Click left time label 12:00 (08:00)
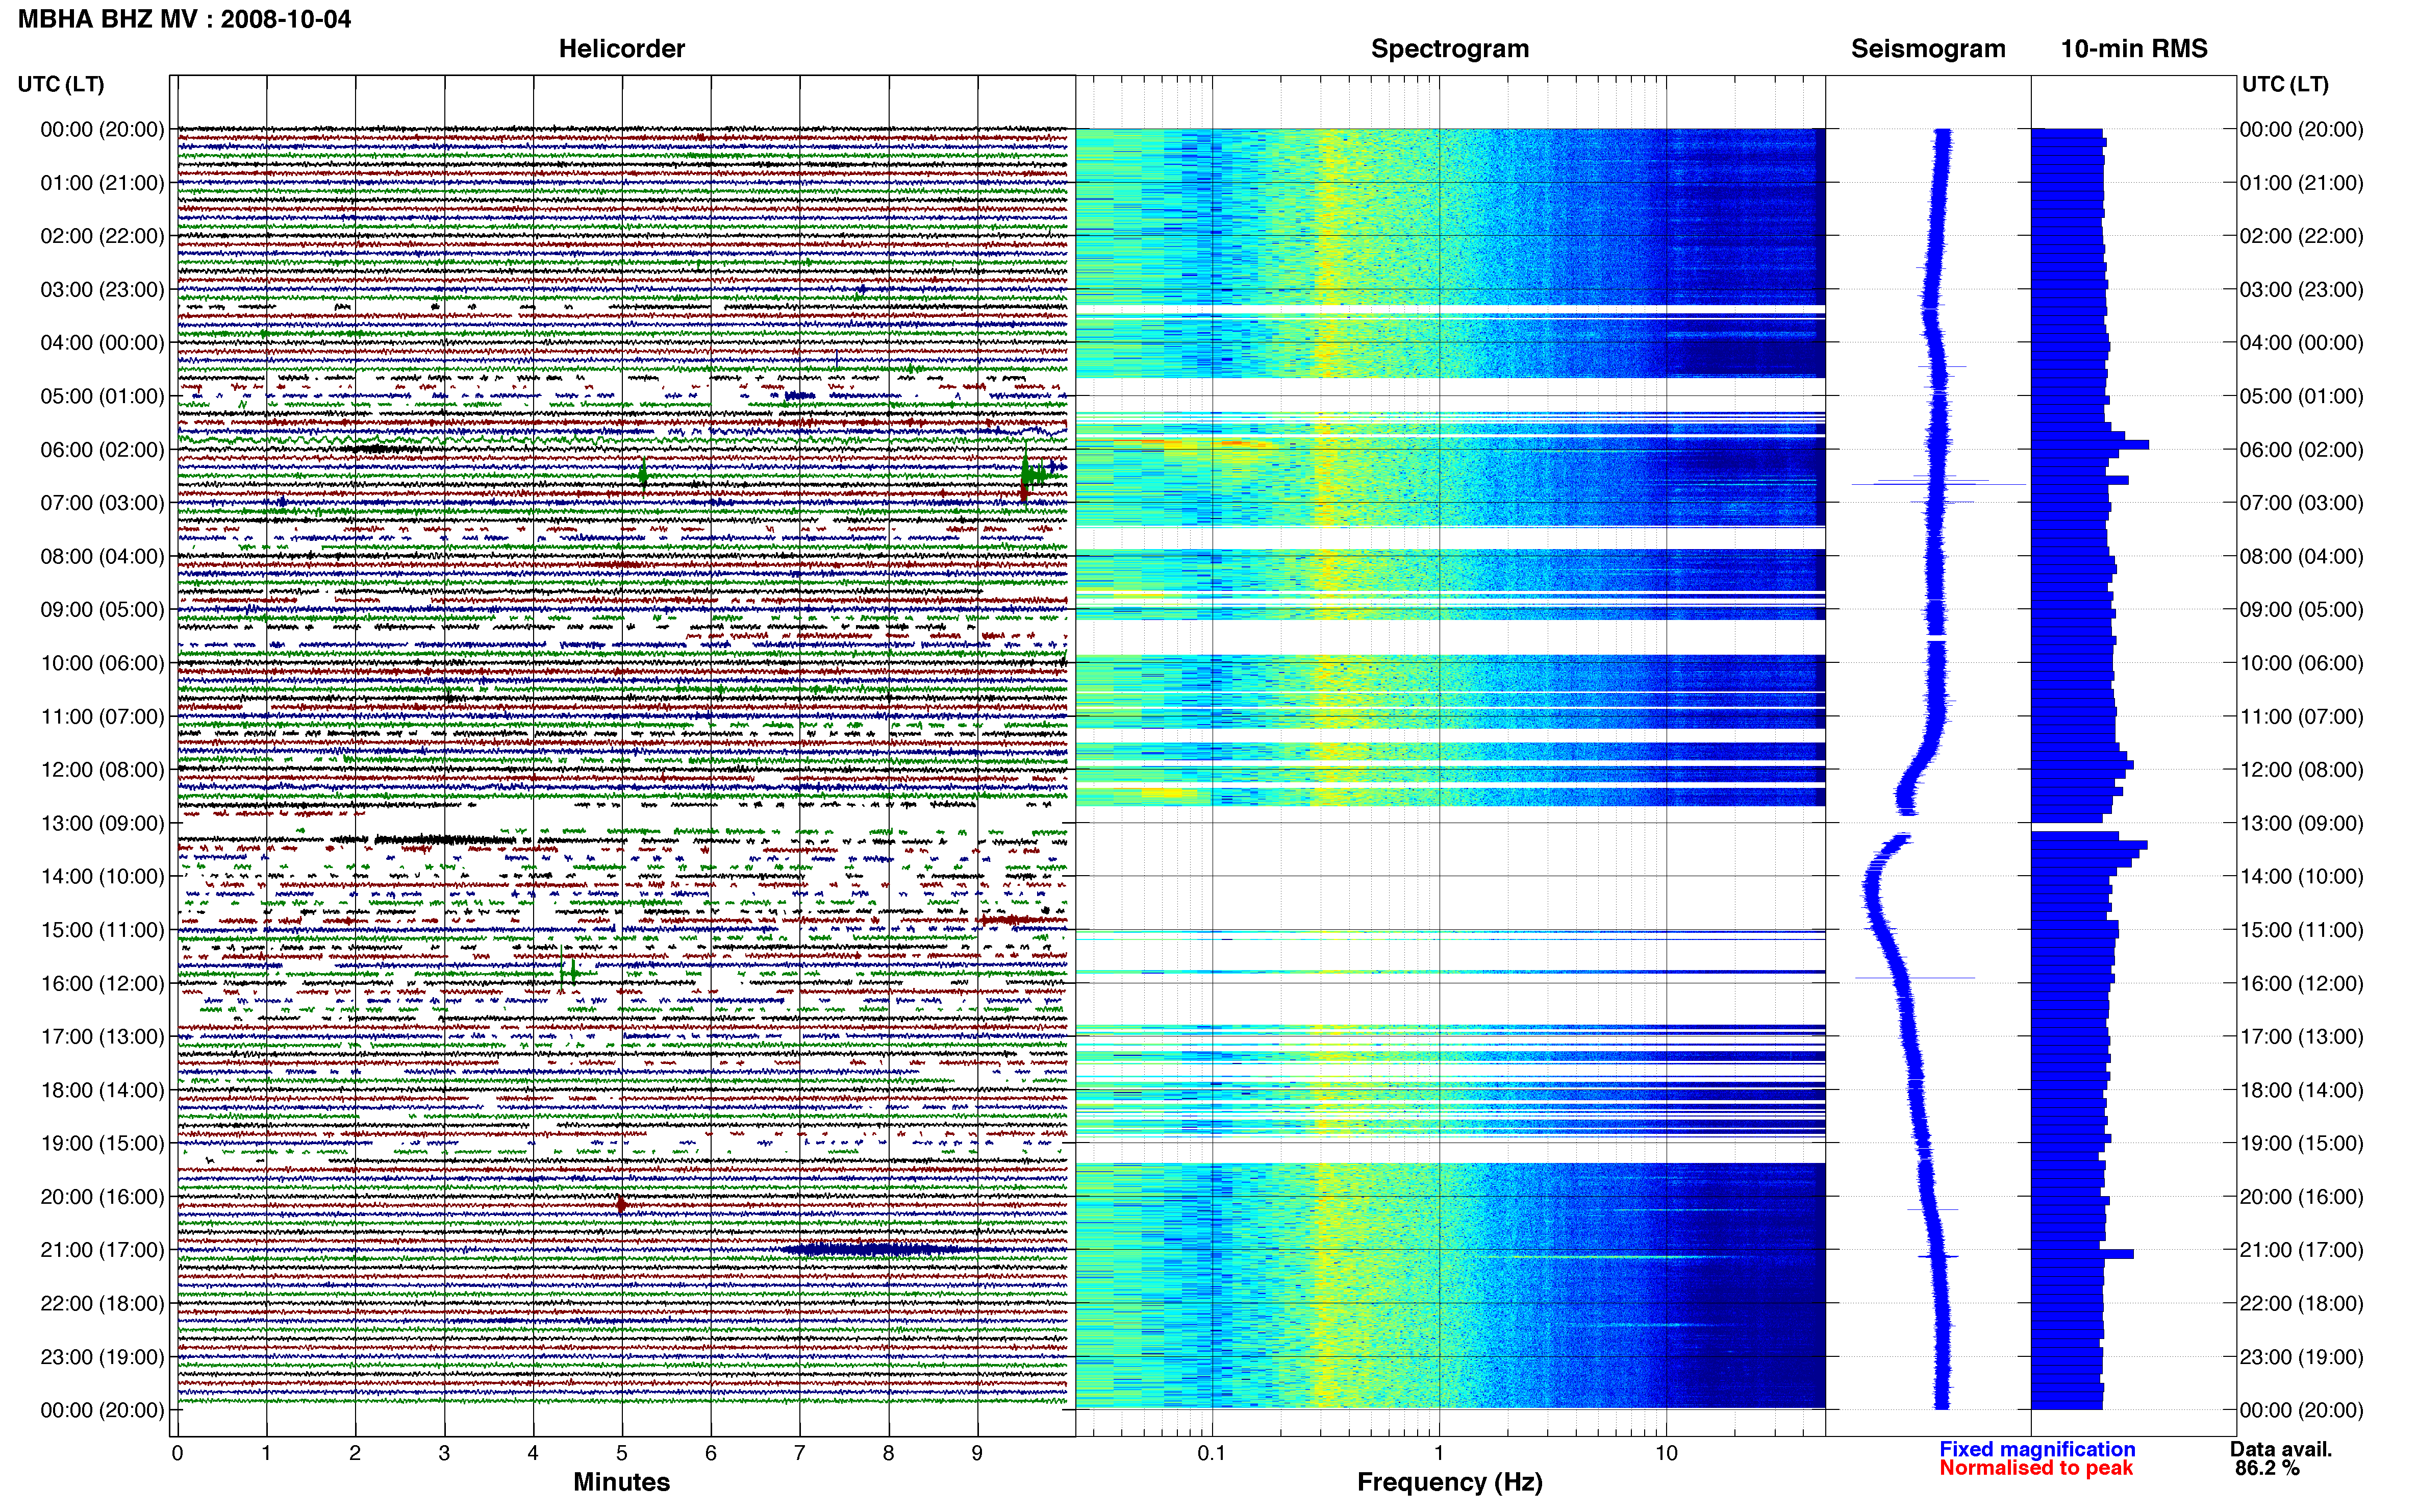Image resolution: width=2418 pixels, height=1512 pixels. 102,770
